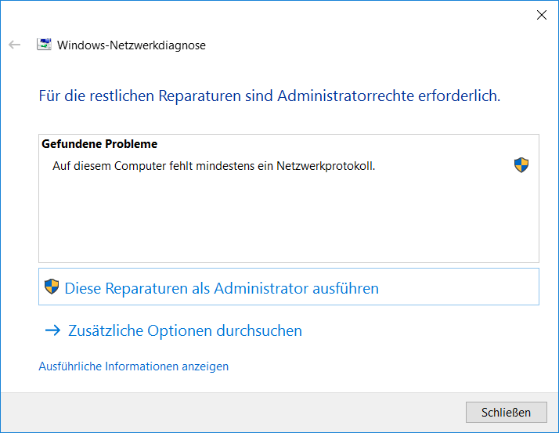Viewport: 559px width, 433px height.
Task: Click the word durchsuchen in options link
Action: 259,330
